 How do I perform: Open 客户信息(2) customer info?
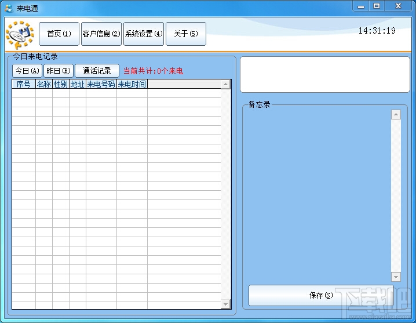click(101, 34)
